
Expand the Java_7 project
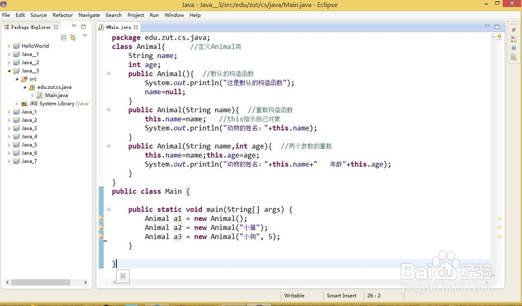(x=9, y=161)
